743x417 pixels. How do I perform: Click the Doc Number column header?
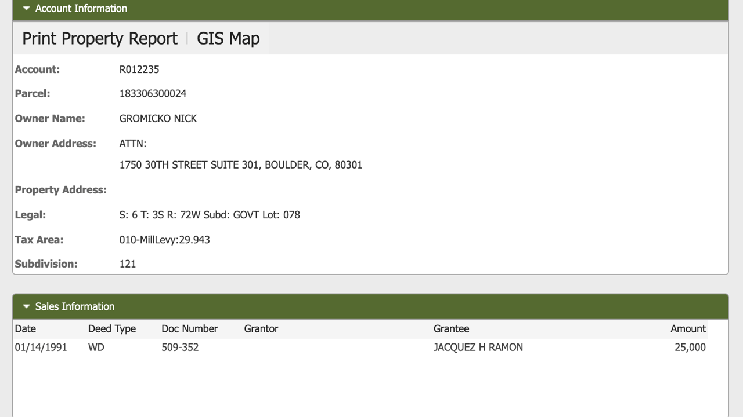pos(189,328)
